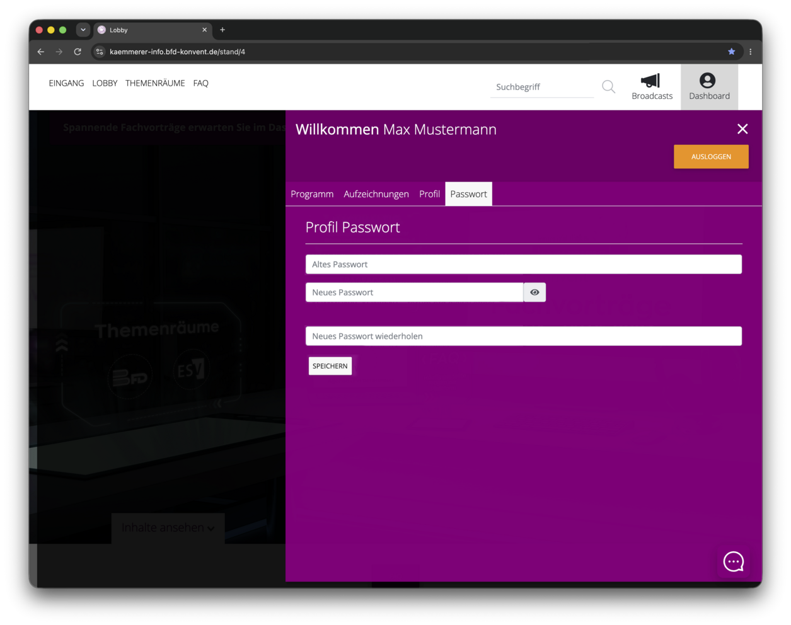Click the AUSLOGGEN button
Image resolution: width=791 pixels, height=625 pixels.
click(711, 157)
